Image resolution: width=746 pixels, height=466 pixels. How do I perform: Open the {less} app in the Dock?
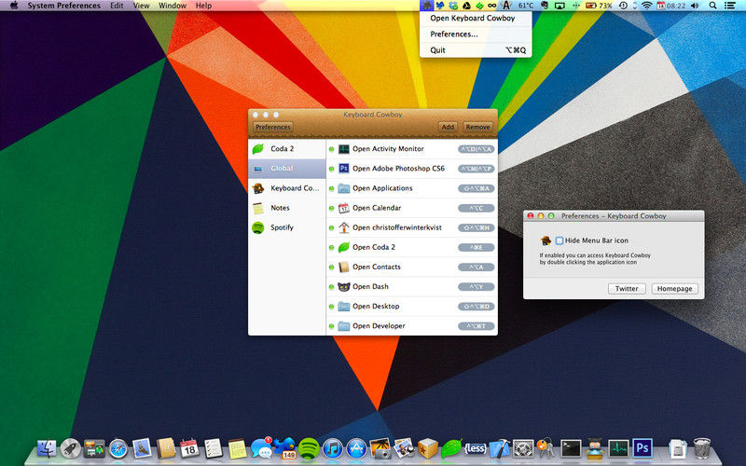476,448
